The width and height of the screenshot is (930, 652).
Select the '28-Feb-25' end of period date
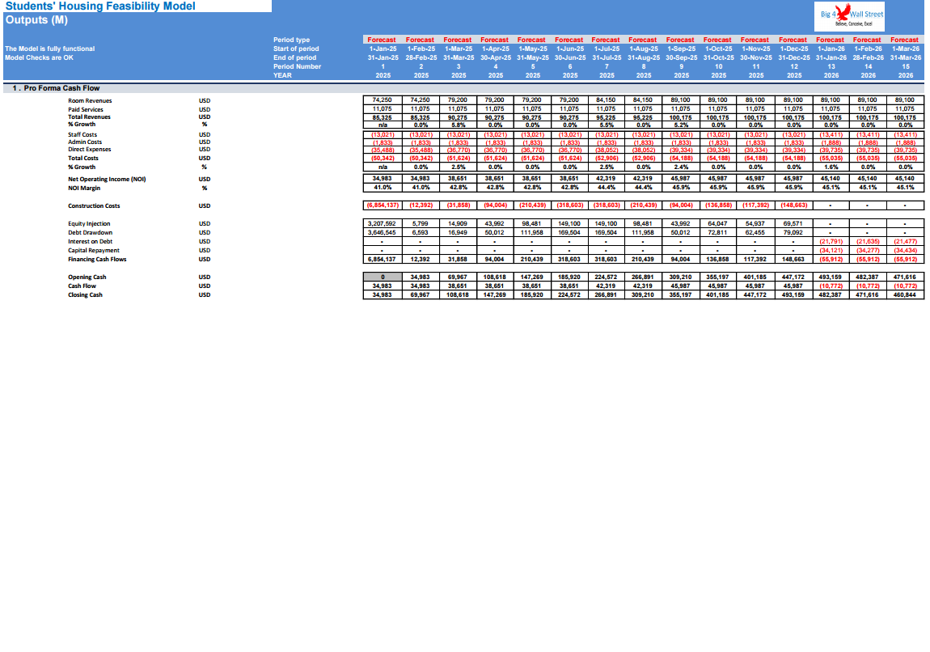click(421, 57)
